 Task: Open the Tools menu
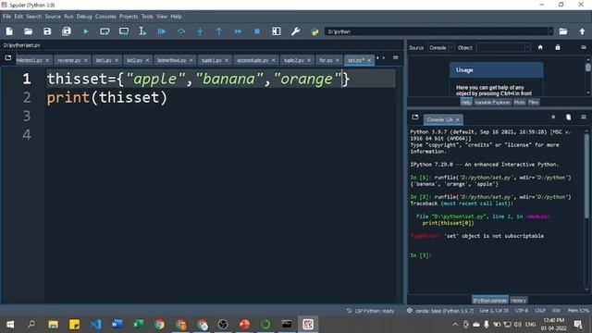coord(147,17)
